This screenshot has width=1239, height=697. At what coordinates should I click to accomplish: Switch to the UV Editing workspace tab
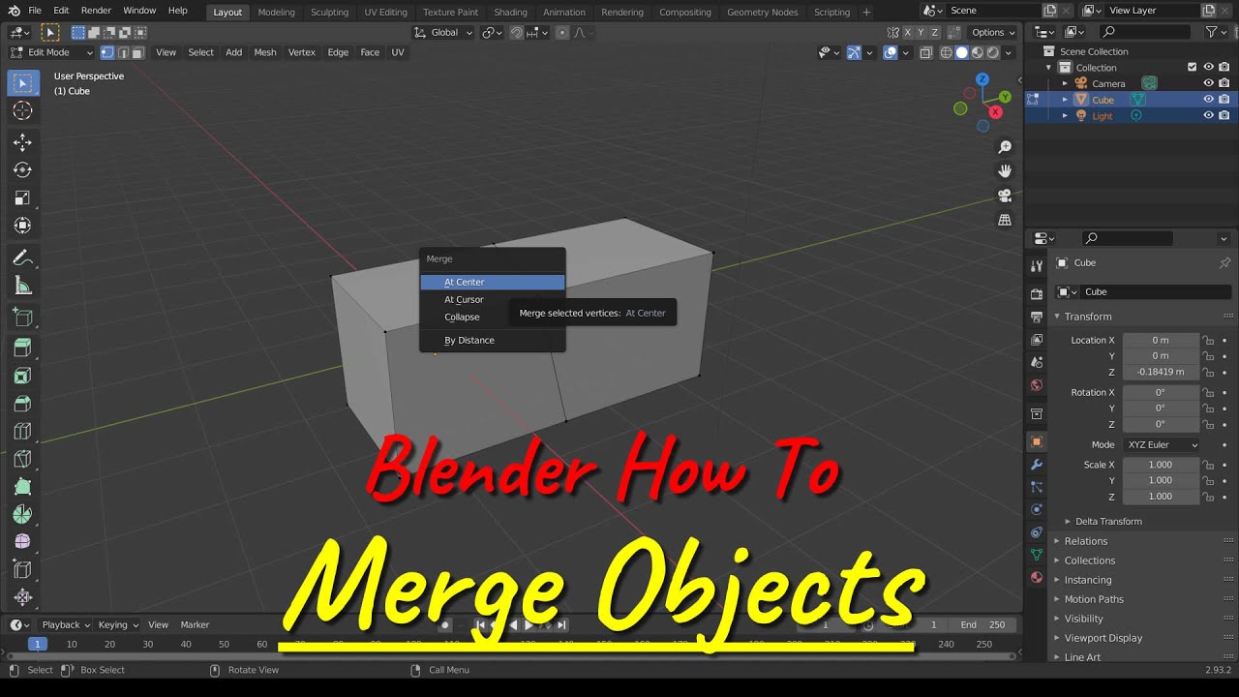pos(385,13)
